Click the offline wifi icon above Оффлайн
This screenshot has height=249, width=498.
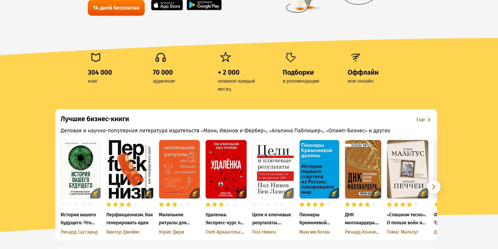pyautogui.click(x=355, y=57)
